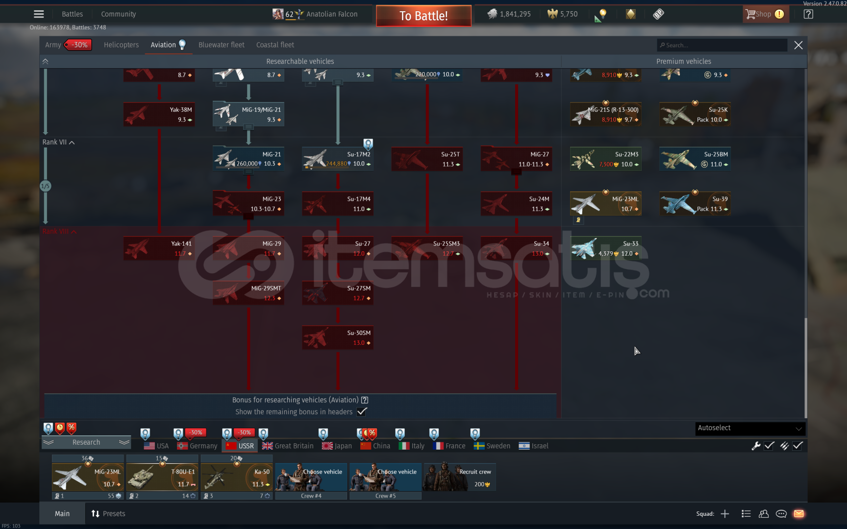Open the warbond shop gold icon

(631, 14)
